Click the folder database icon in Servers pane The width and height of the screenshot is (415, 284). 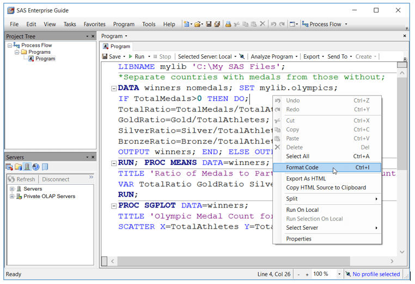(19, 167)
